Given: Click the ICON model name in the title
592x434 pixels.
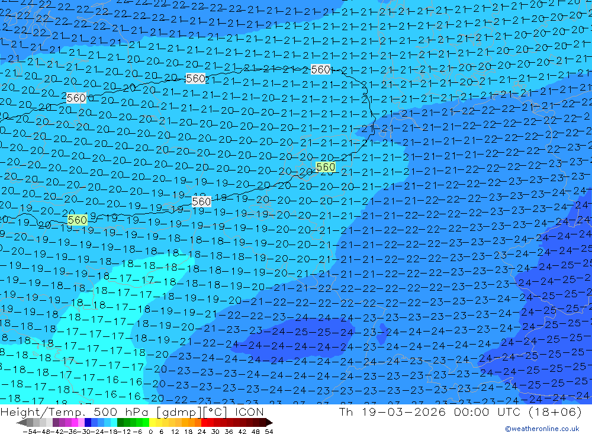Looking at the screenshot, I should coord(249,412).
